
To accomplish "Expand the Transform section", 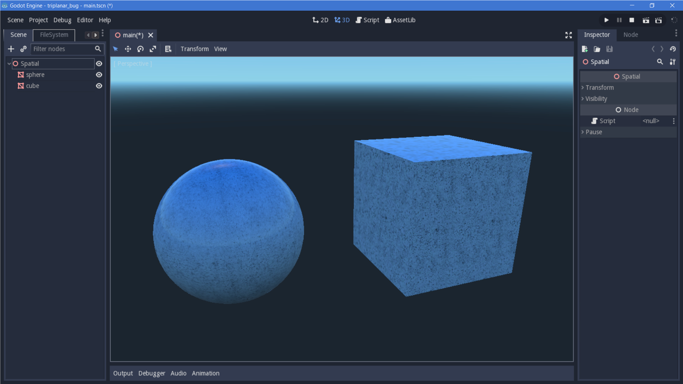I will 599,87.
